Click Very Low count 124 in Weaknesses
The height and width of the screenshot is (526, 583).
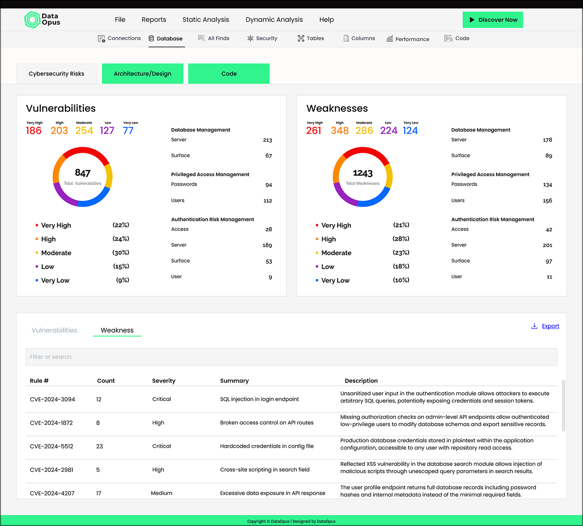(411, 131)
